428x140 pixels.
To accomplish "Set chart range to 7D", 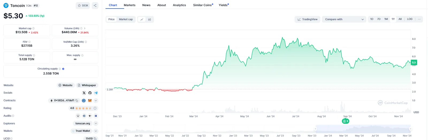I will click(379, 19).
